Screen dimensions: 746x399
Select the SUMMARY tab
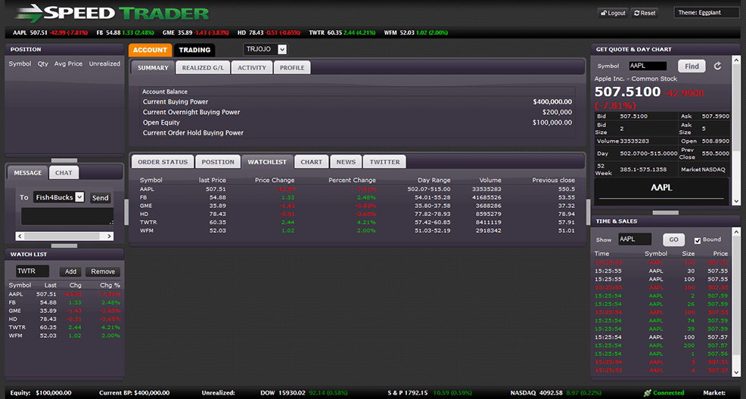point(153,68)
